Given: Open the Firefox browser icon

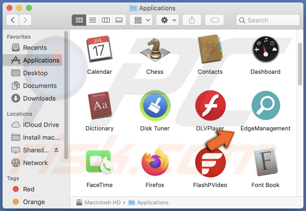Looking at the screenshot, I should [x=155, y=162].
